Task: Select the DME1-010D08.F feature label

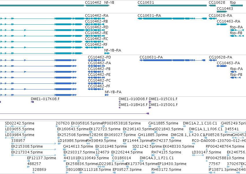Action: pyautogui.click(x=133, y=99)
